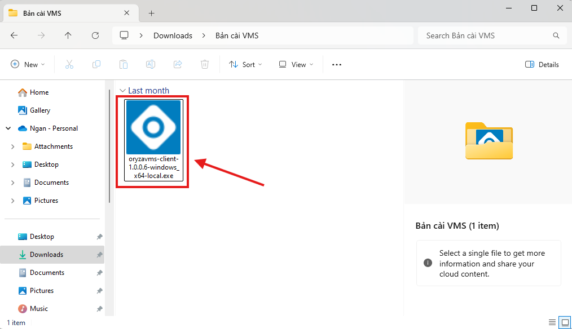The image size is (572, 329).
Task: Expand the OneDrive Pictures folder node
Action: tap(13, 201)
